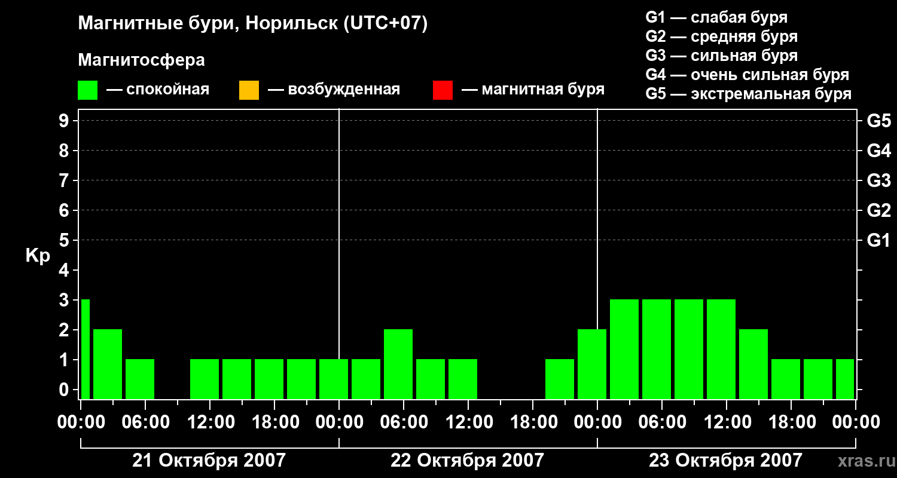Viewport: 897px width, 478px height.
Task: Click the Kp 2 bar on 21 October
Action: coord(108,364)
